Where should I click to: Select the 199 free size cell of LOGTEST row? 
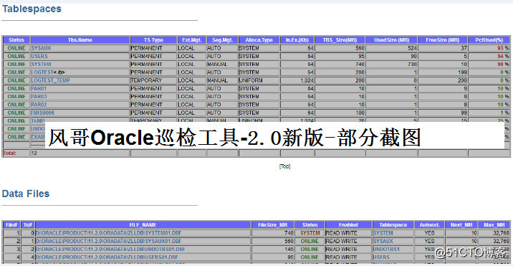click(443, 72)
